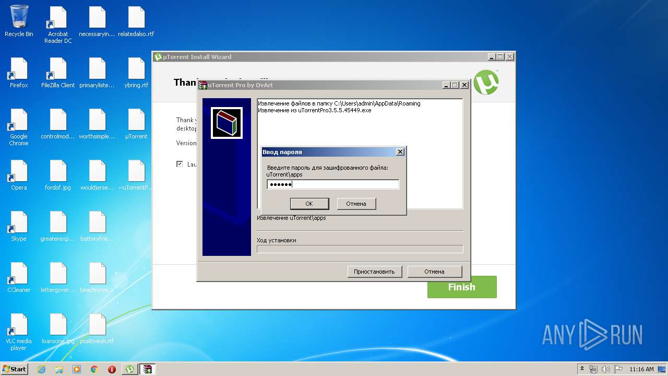The image size is (668, 376).
Task: Click the 'Извлечение из uTorrentPro3.5.5.45449.exe' log line
Action: (315, 110)
